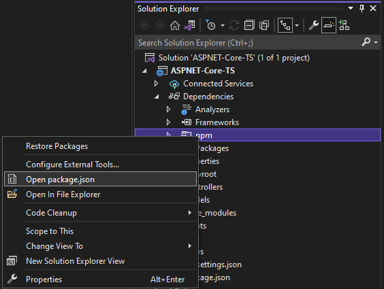
Task: Click the Sync/Refresh icon in toolbar
Action: click(x=234, y=25)
